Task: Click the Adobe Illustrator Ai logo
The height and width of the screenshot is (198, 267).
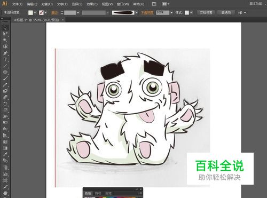Action: point(4,4)
